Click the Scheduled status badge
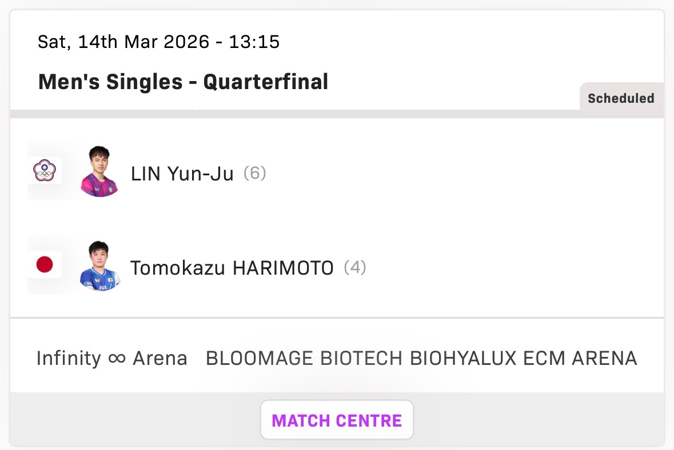The width and height of the screenshot is (674, 450). [x=621, y=98]
